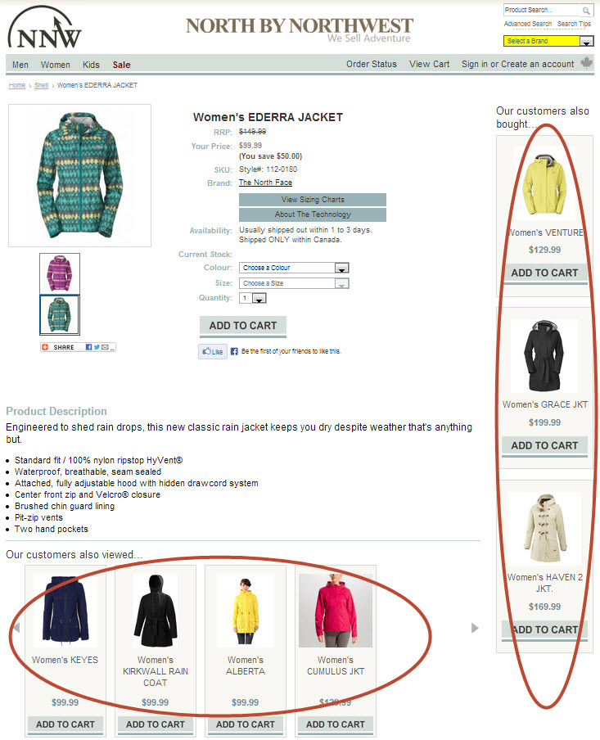Screen dimensions: 600x740
Task: Click the NNW compass logo
Action: 44,27
